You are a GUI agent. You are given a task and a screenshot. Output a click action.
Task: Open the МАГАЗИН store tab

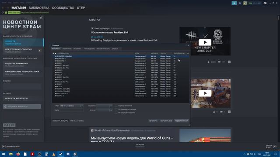click(x=19, y=8)
